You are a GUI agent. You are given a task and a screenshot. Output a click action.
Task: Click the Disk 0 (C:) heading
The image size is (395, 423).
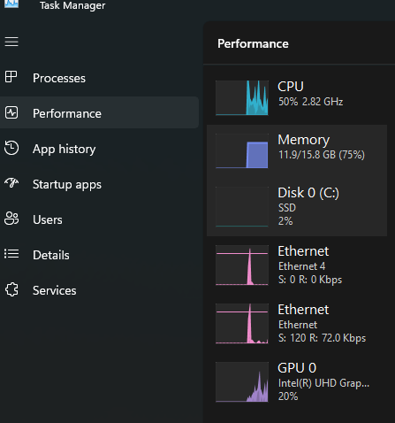point(308,193)
